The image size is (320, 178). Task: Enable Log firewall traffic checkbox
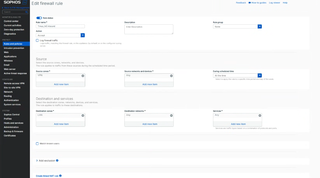(37, 41)
